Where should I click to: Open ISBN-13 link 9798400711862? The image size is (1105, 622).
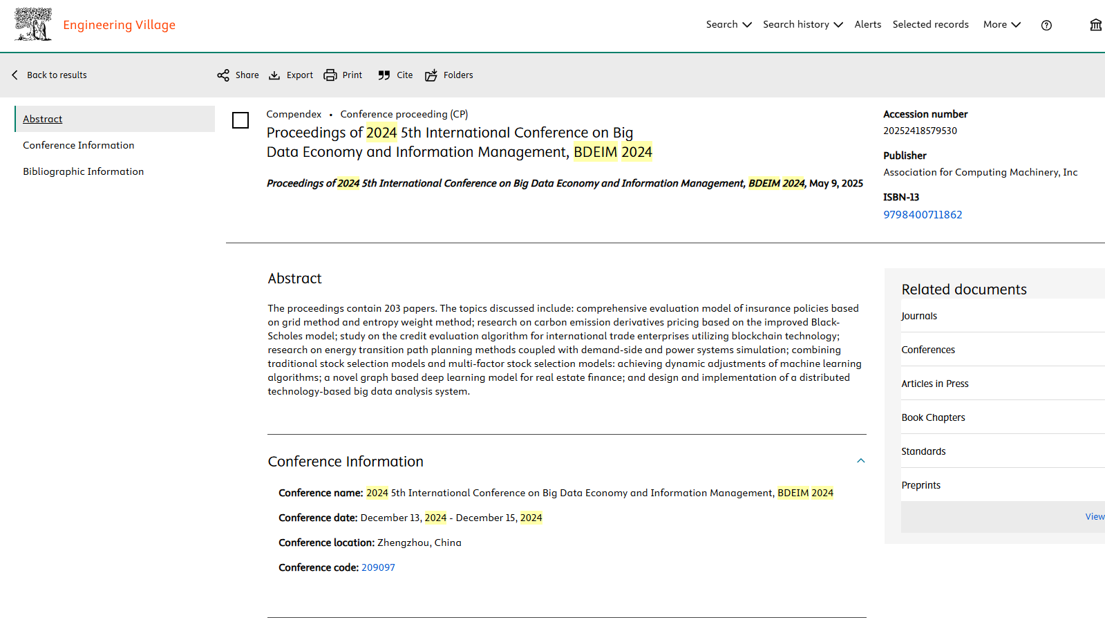pyautogui.click(x=923, y=214)
